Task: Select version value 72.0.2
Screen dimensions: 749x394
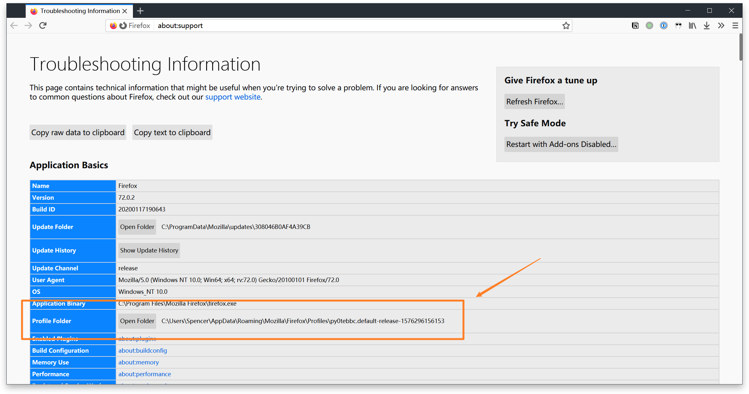Action: pyautogui.click(x=127, y=197)
